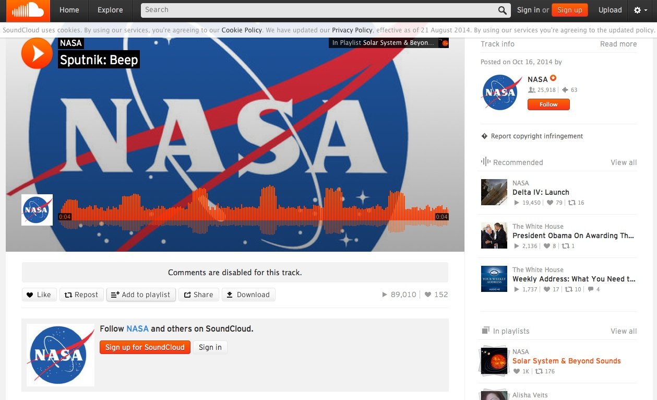Click NASA avatar in Track info
The image size is (657, 400).
click(x=500, y=92)
